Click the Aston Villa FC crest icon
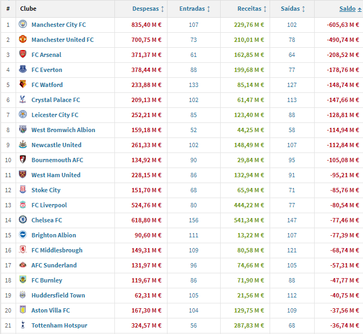This screenshot has width=363, height=334. click(x=23, y=310)
